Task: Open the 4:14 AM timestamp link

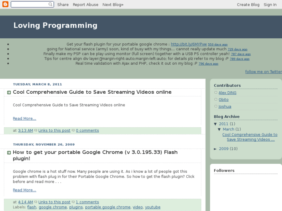Action: click(x=25, y=202)
